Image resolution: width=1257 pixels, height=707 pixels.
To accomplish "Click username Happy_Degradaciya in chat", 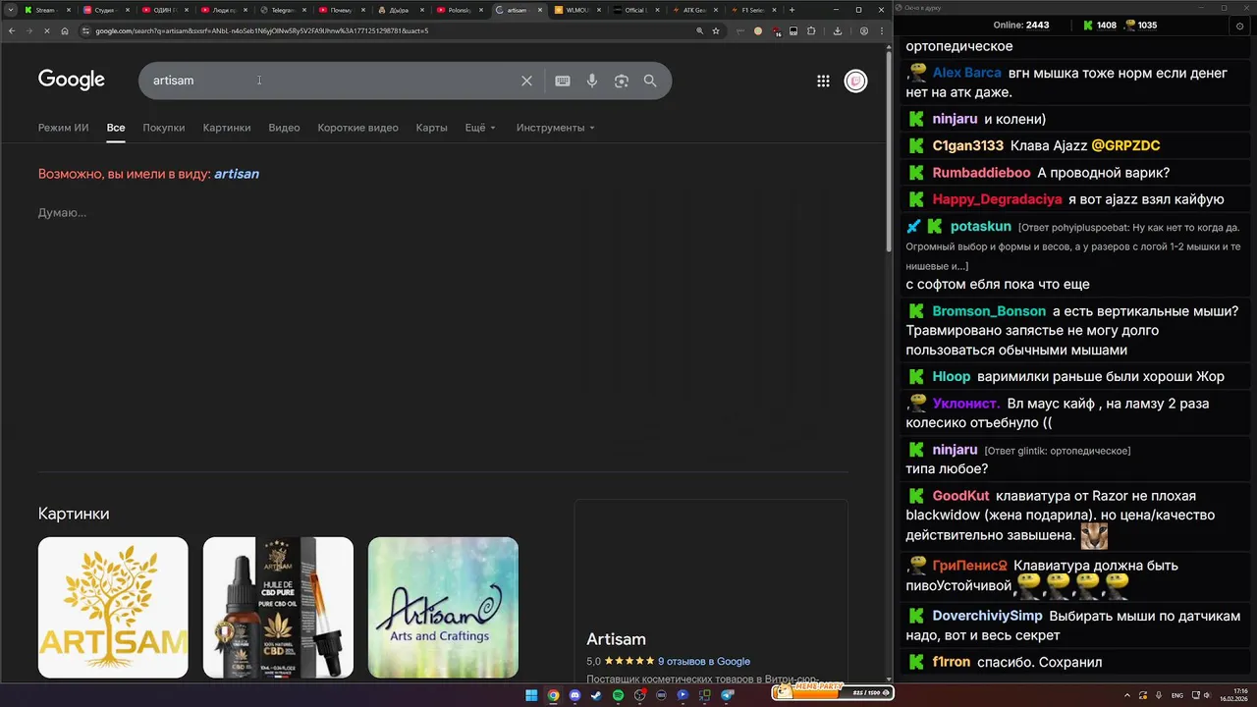I will 998,199.
